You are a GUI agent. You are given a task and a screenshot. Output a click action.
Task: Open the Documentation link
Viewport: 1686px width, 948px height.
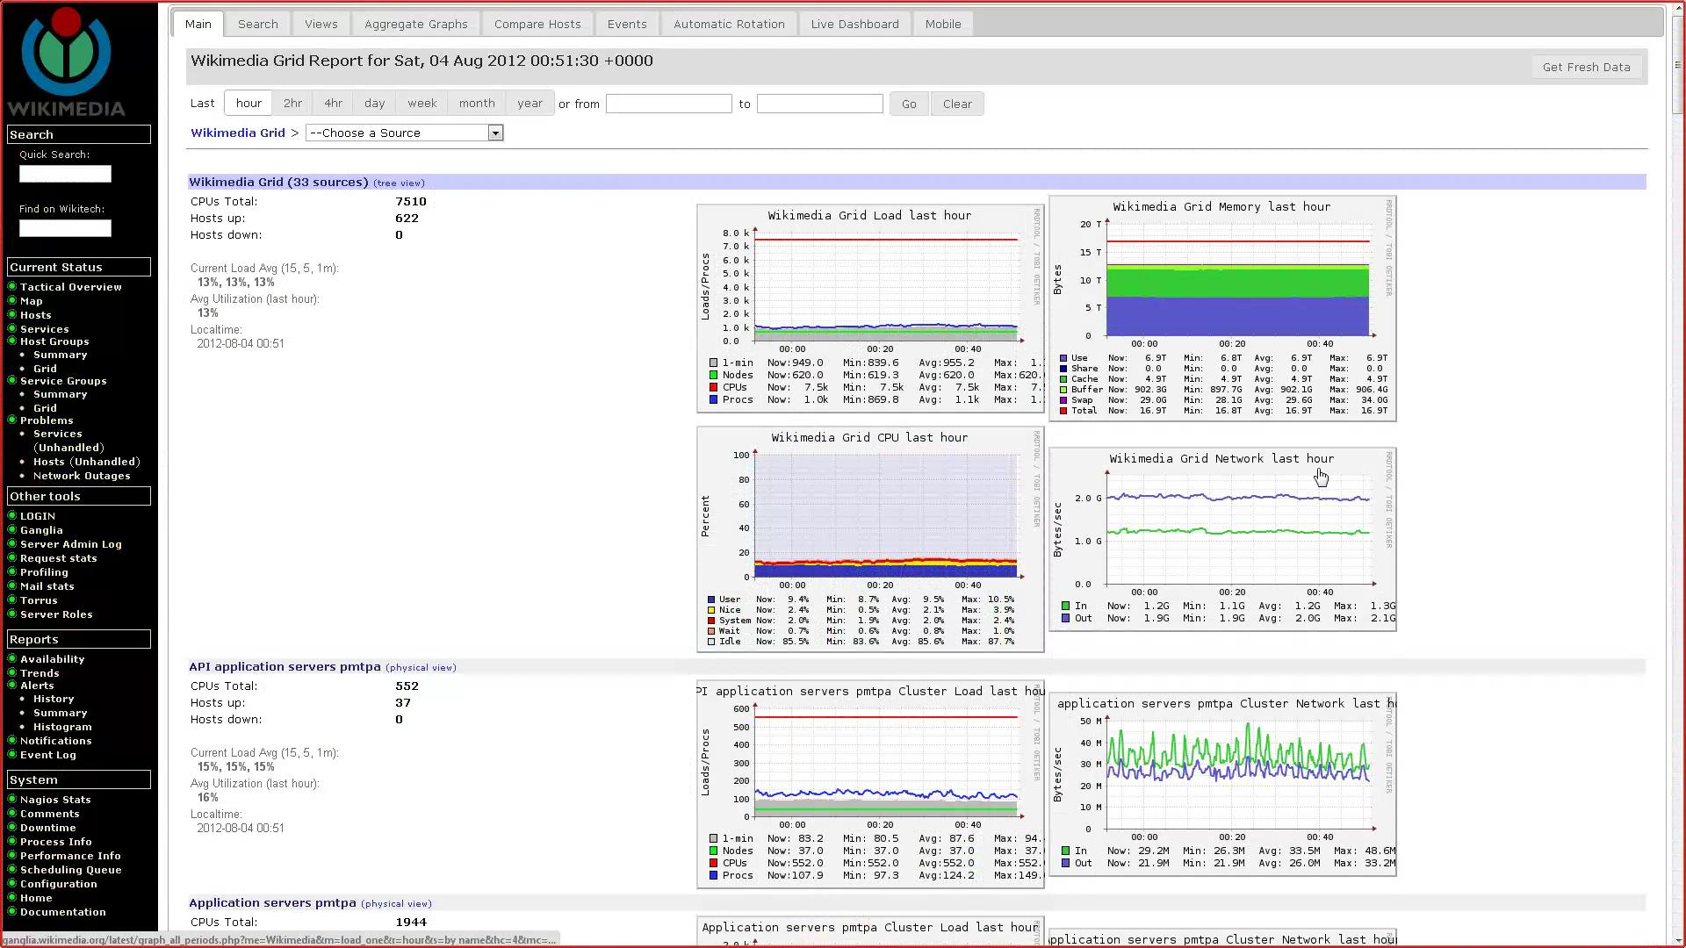pyautogui.click(x=63, y=912)
